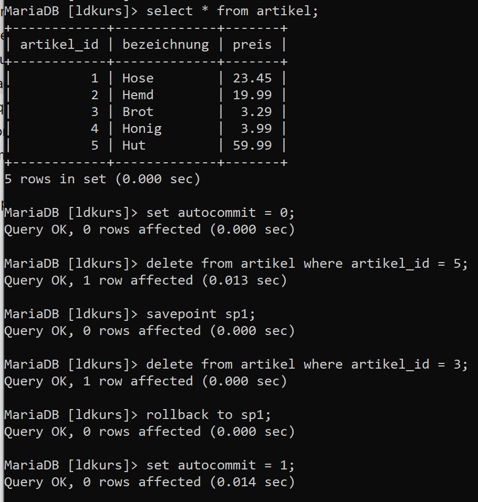Click the Brot entry in table
This screenshot has width=478, height=502.
pyautogui.click(x=138, y=112)
